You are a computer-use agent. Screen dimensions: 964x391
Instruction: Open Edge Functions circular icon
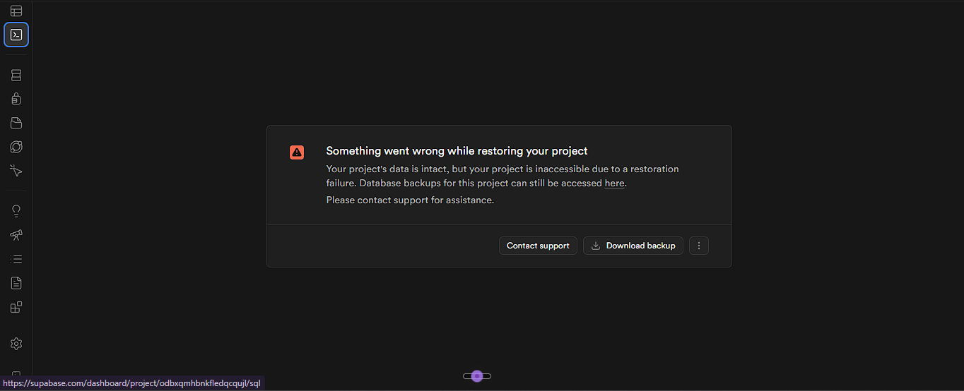click(16, 147)
